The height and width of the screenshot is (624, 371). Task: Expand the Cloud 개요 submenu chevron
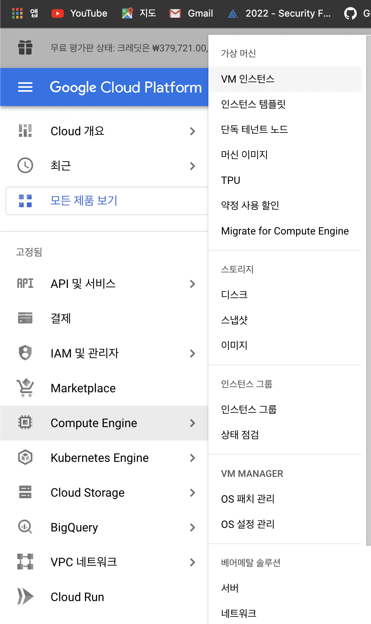point(193,131)
